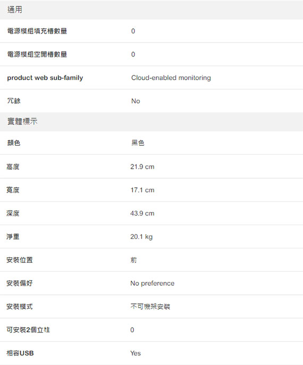This screenshot has width=303, height=365.
Task: Click the No preference value
Action: [x=153, y=283]
